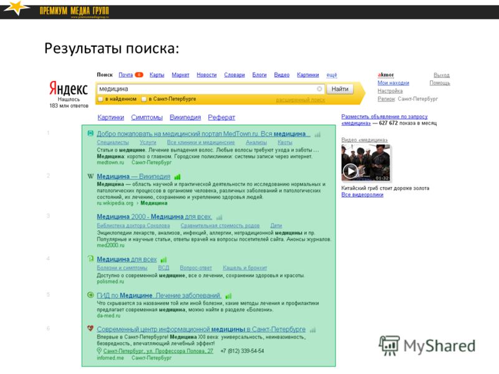Click the da-med.ru green favicon

pyautogui.click(x=90, y=295)
